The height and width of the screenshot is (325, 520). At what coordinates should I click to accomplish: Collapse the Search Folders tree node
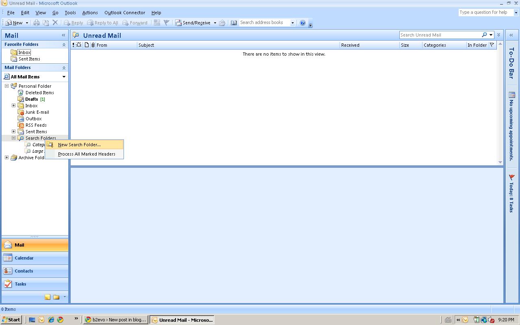click(x=13, y=138)
